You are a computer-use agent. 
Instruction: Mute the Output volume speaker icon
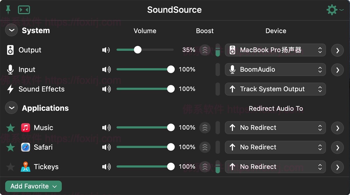[106, 50]
